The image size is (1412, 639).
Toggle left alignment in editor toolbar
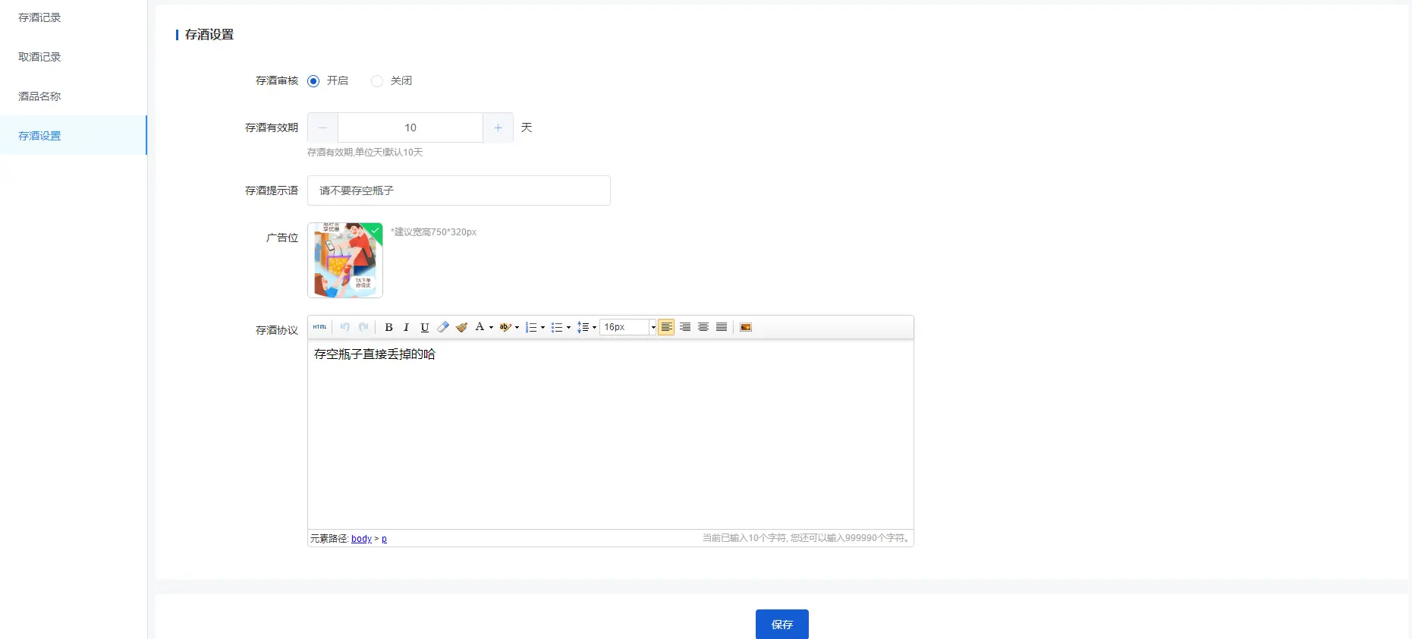(x=666, y=327)
